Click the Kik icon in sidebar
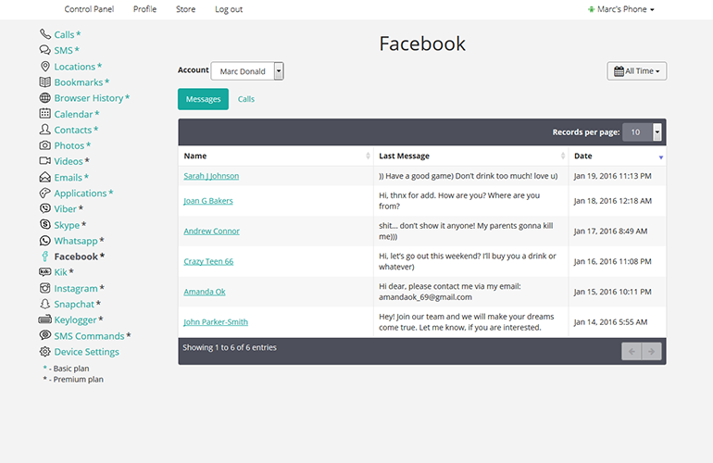Viewport: 713px width, 463px height. click(45, 272)
